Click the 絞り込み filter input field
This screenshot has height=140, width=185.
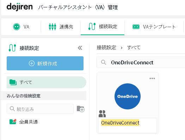40,109
